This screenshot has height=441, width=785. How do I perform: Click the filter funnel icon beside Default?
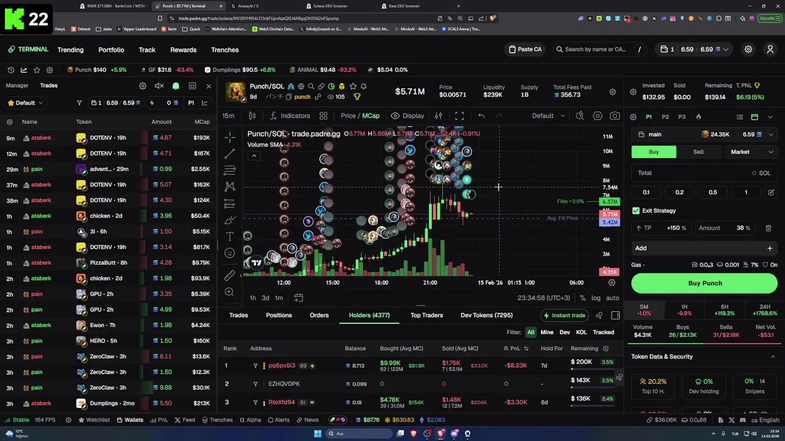click(x=79, y=103)
